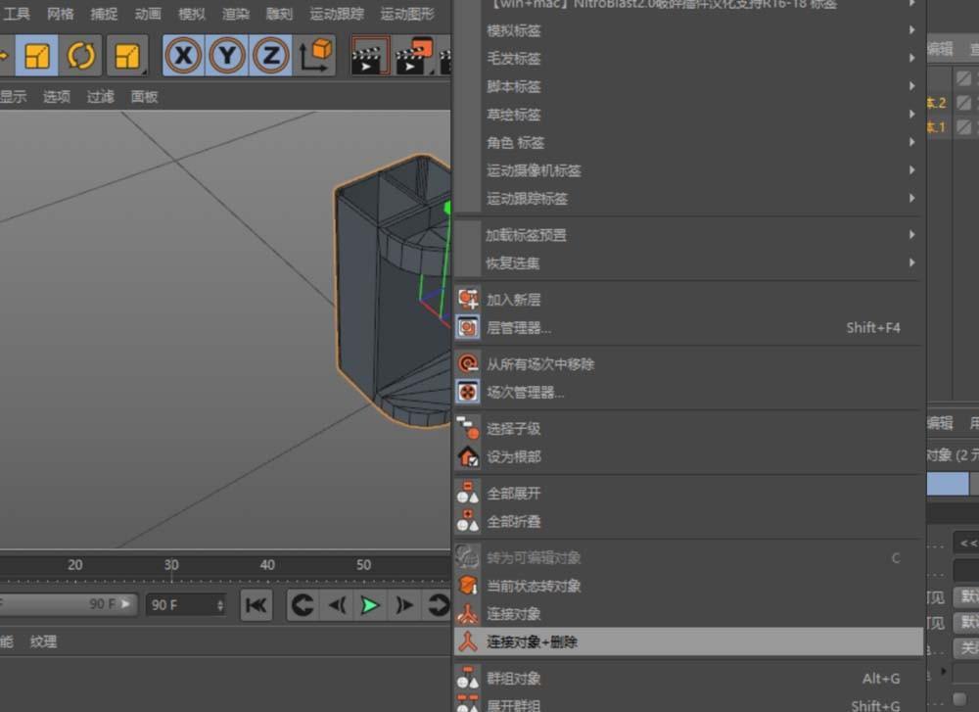
Task: Click frame 40 on the timeline ruler
Action: tap(266, 565)
